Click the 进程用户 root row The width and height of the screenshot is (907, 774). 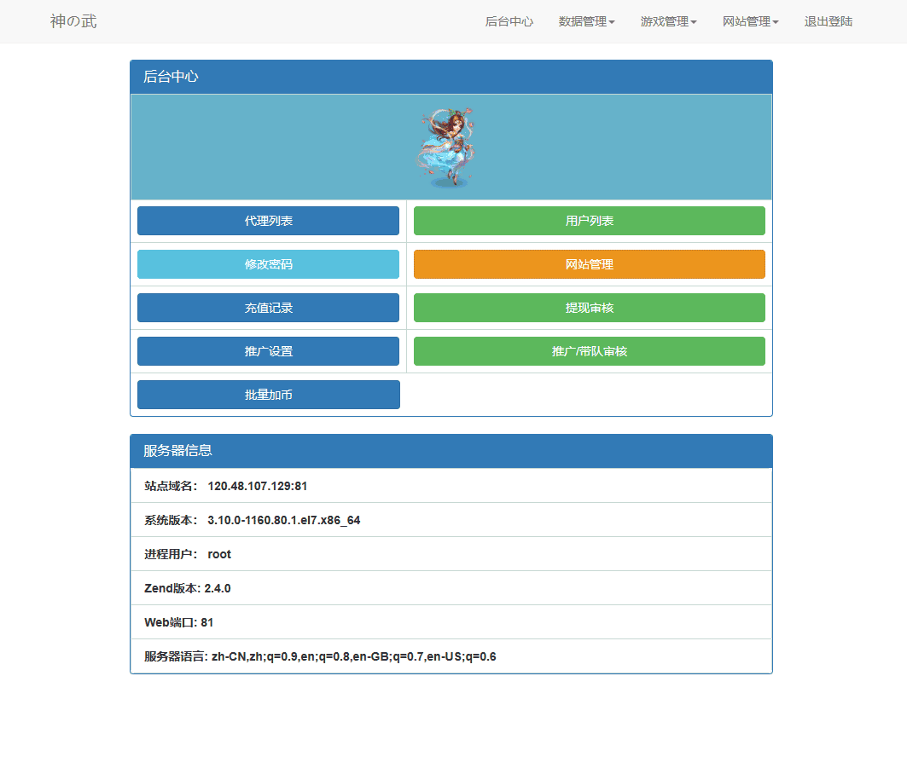pos(451,554)
